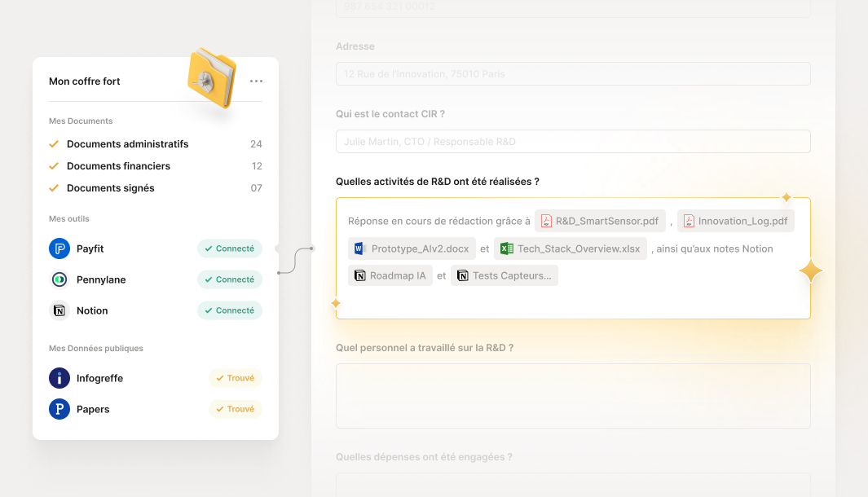This screenshot has height=497, width=868.
Task: Open the Roadmap IA Notion note chip
Action: (390, 275)
